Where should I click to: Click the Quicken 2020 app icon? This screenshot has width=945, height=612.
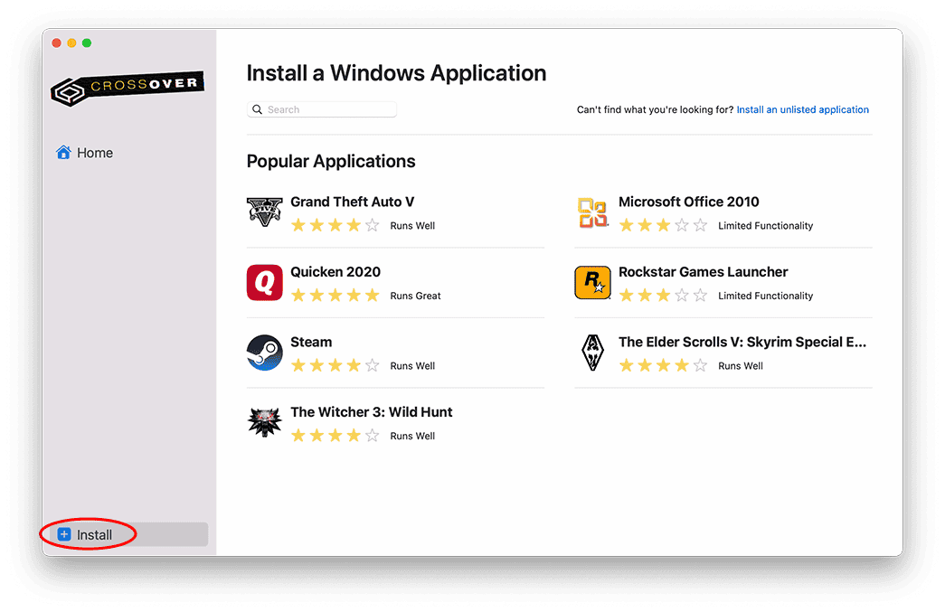pyautogui.click(x=264, y=282)
